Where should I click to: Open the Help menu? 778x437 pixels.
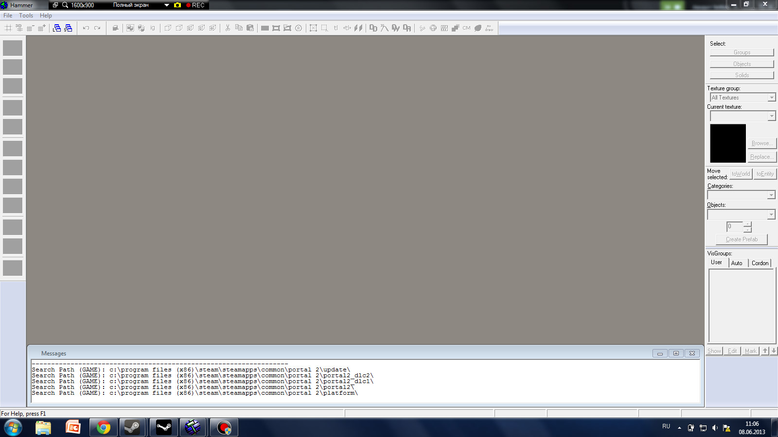coord(46,16)
